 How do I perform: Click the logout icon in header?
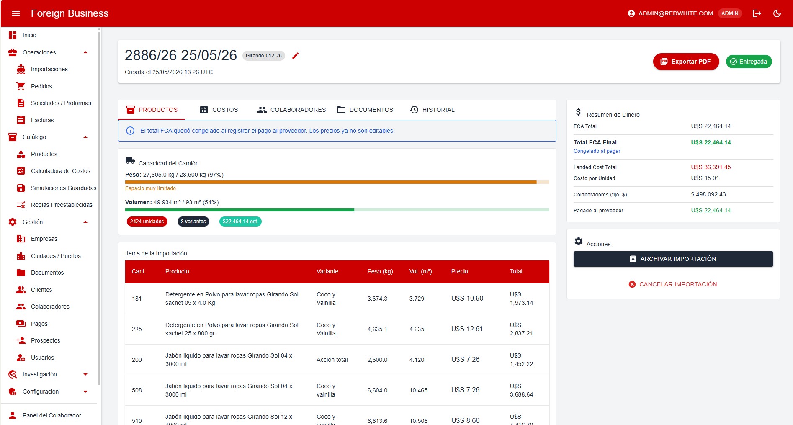[757, 13]
